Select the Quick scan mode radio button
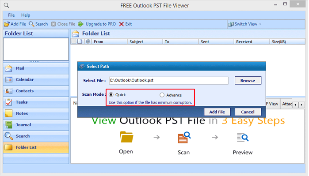The height and width of the screenshot is (176, 309). coord(111,95)
